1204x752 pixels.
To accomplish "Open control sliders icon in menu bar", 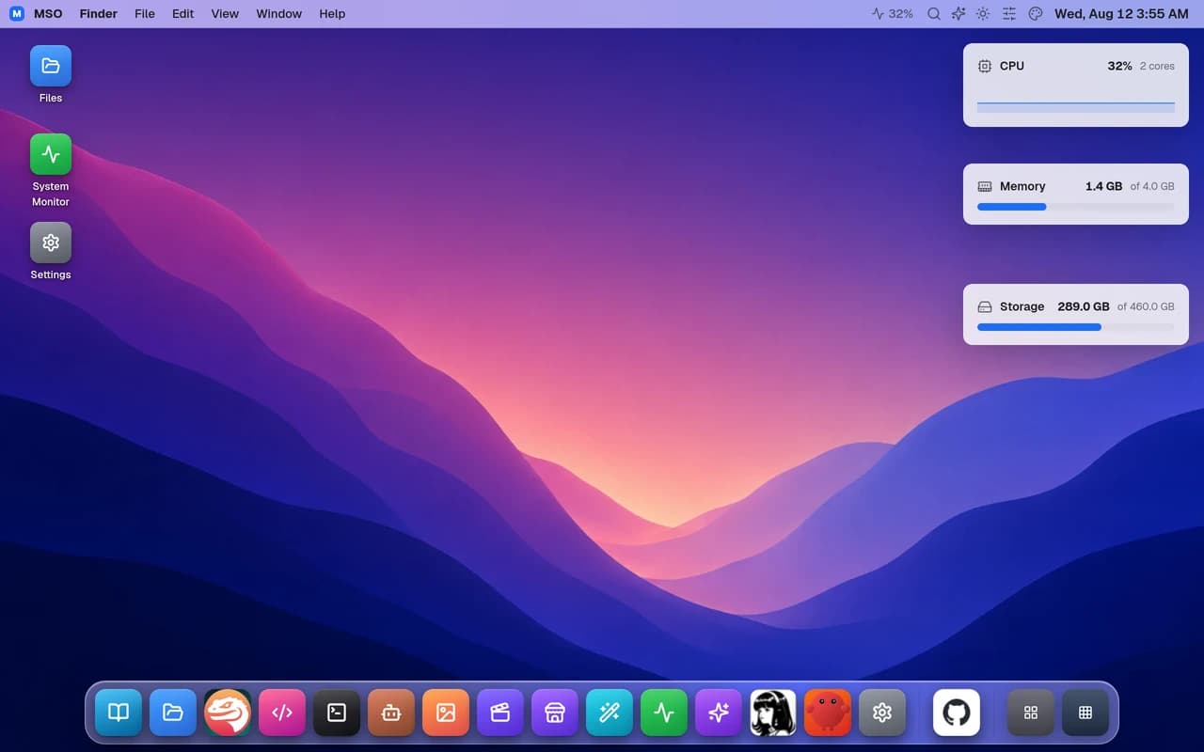I will tap(1009, 14).
